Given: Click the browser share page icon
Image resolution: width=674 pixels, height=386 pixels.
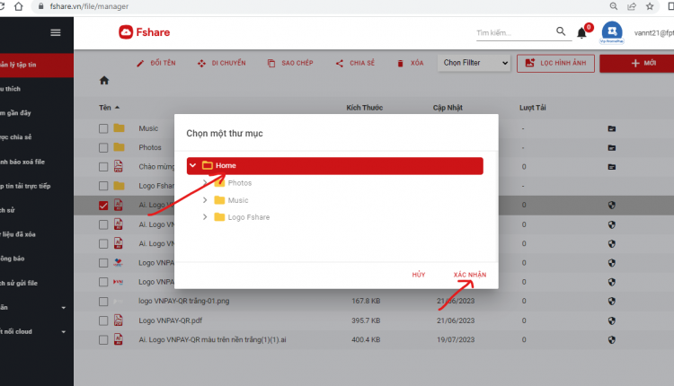Looking at the screenshot, I should [632, 6].
